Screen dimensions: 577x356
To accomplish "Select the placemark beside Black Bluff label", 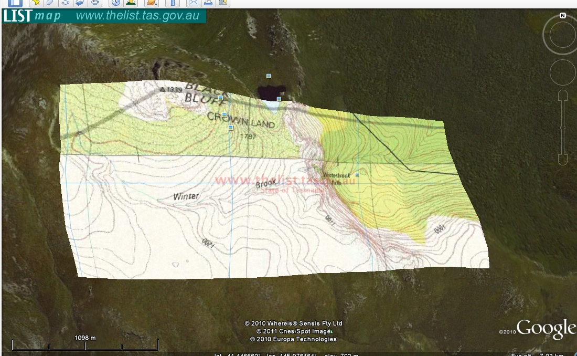I will pyautogui.click(x=220, y=98).
